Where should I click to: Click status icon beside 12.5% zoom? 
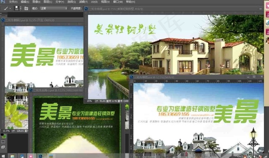point(13,131)
